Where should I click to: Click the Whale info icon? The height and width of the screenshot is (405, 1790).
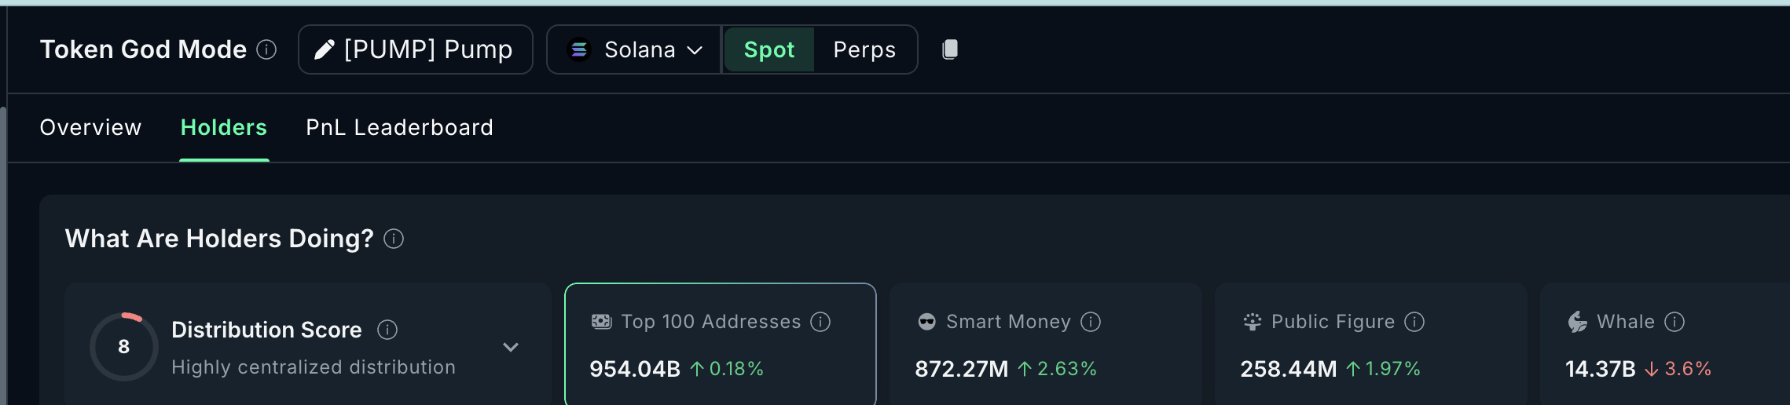(x=1674, y=322)
